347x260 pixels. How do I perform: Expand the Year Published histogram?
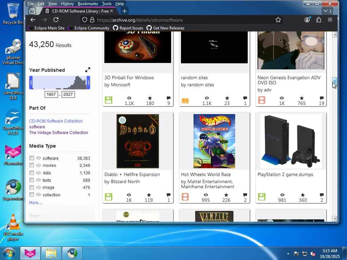[88, 70]
